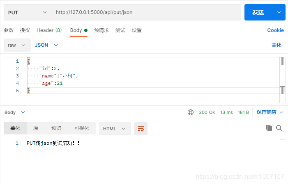The width and height of the screenshot is (288, 184).
Task: Open the raw body type dropdown
Action: pyautogui.click(x=17, y=45)
